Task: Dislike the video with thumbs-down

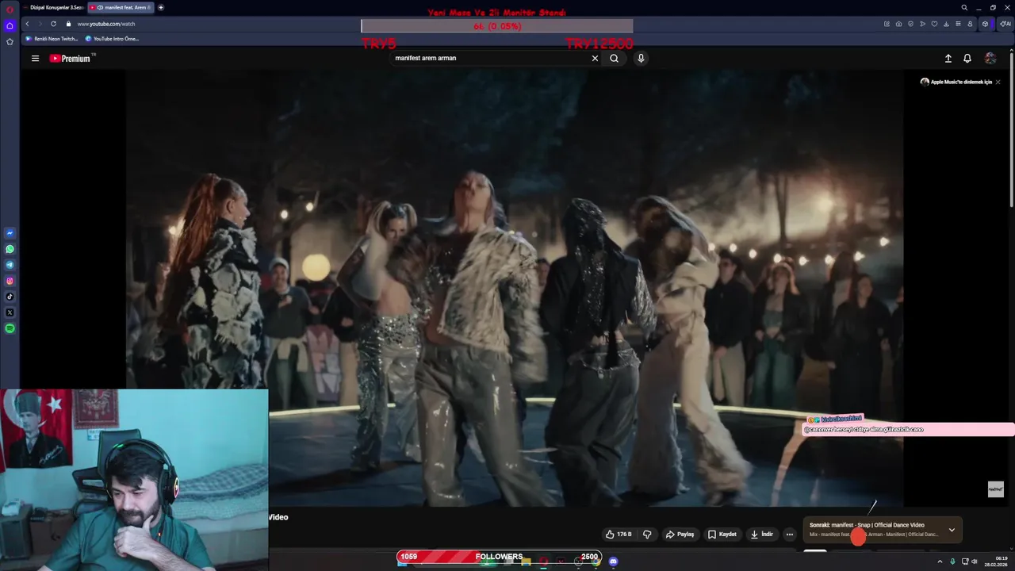Action: click(x=647, y=535)
